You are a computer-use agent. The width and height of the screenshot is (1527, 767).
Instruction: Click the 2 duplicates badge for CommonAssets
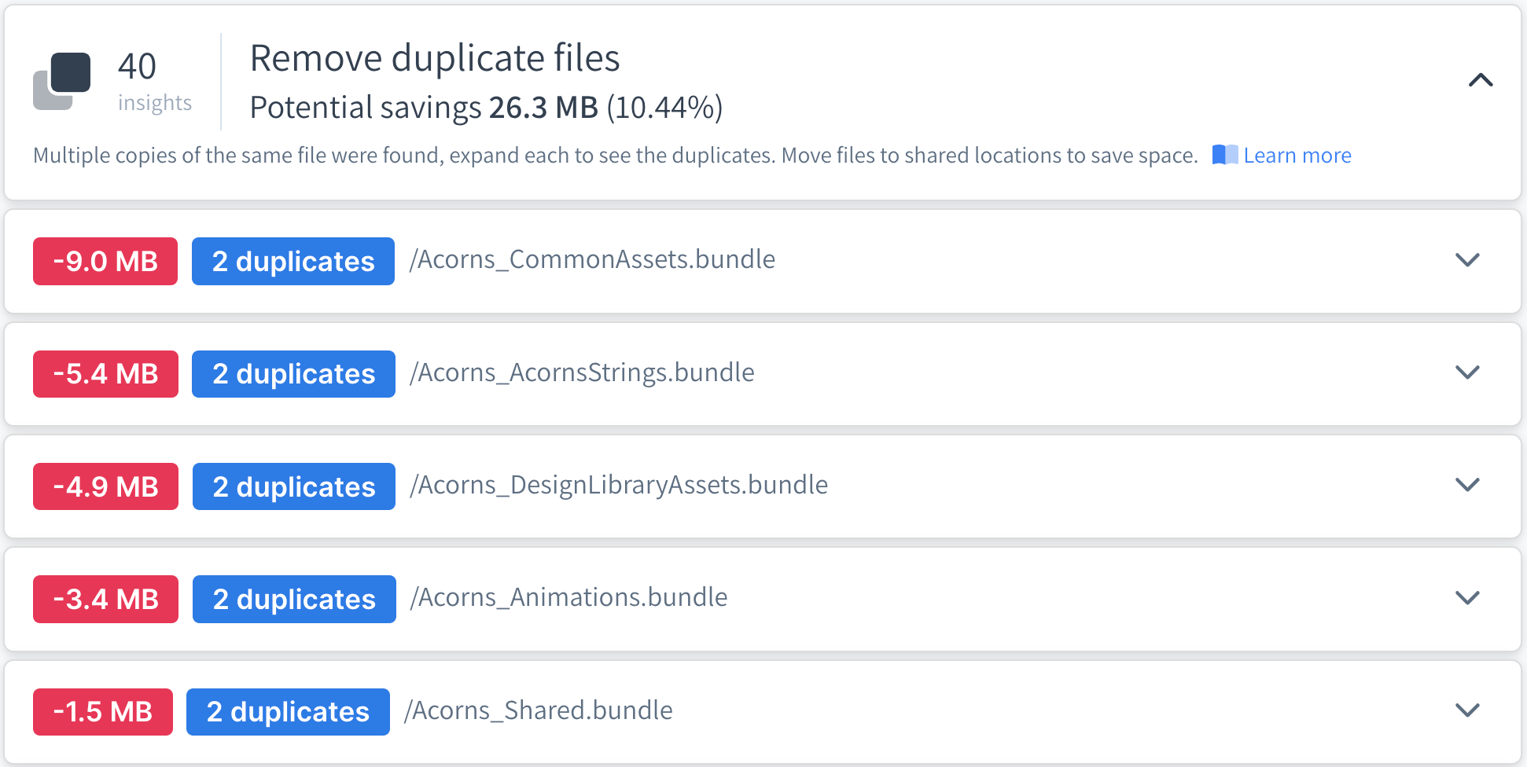293,261
